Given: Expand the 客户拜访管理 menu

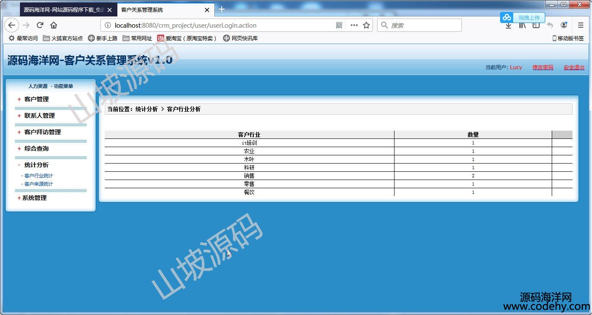Looking at the screenshot, I should pyautogui.click(x=42, y=132).
